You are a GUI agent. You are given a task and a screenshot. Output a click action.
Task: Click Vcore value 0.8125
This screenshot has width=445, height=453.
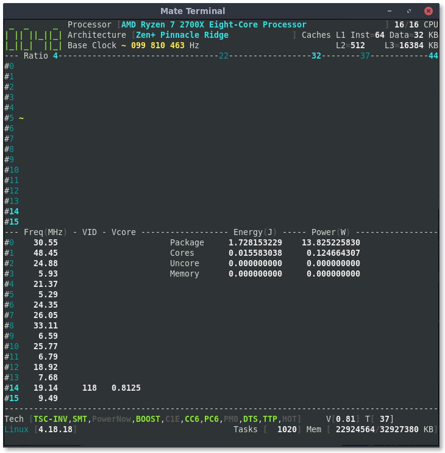pyautogui.click(x=126, y=388)
